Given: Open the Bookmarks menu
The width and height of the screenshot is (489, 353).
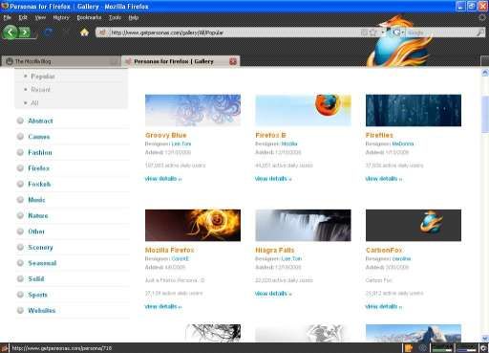Looking at the screenshot, I should [89, 17].
